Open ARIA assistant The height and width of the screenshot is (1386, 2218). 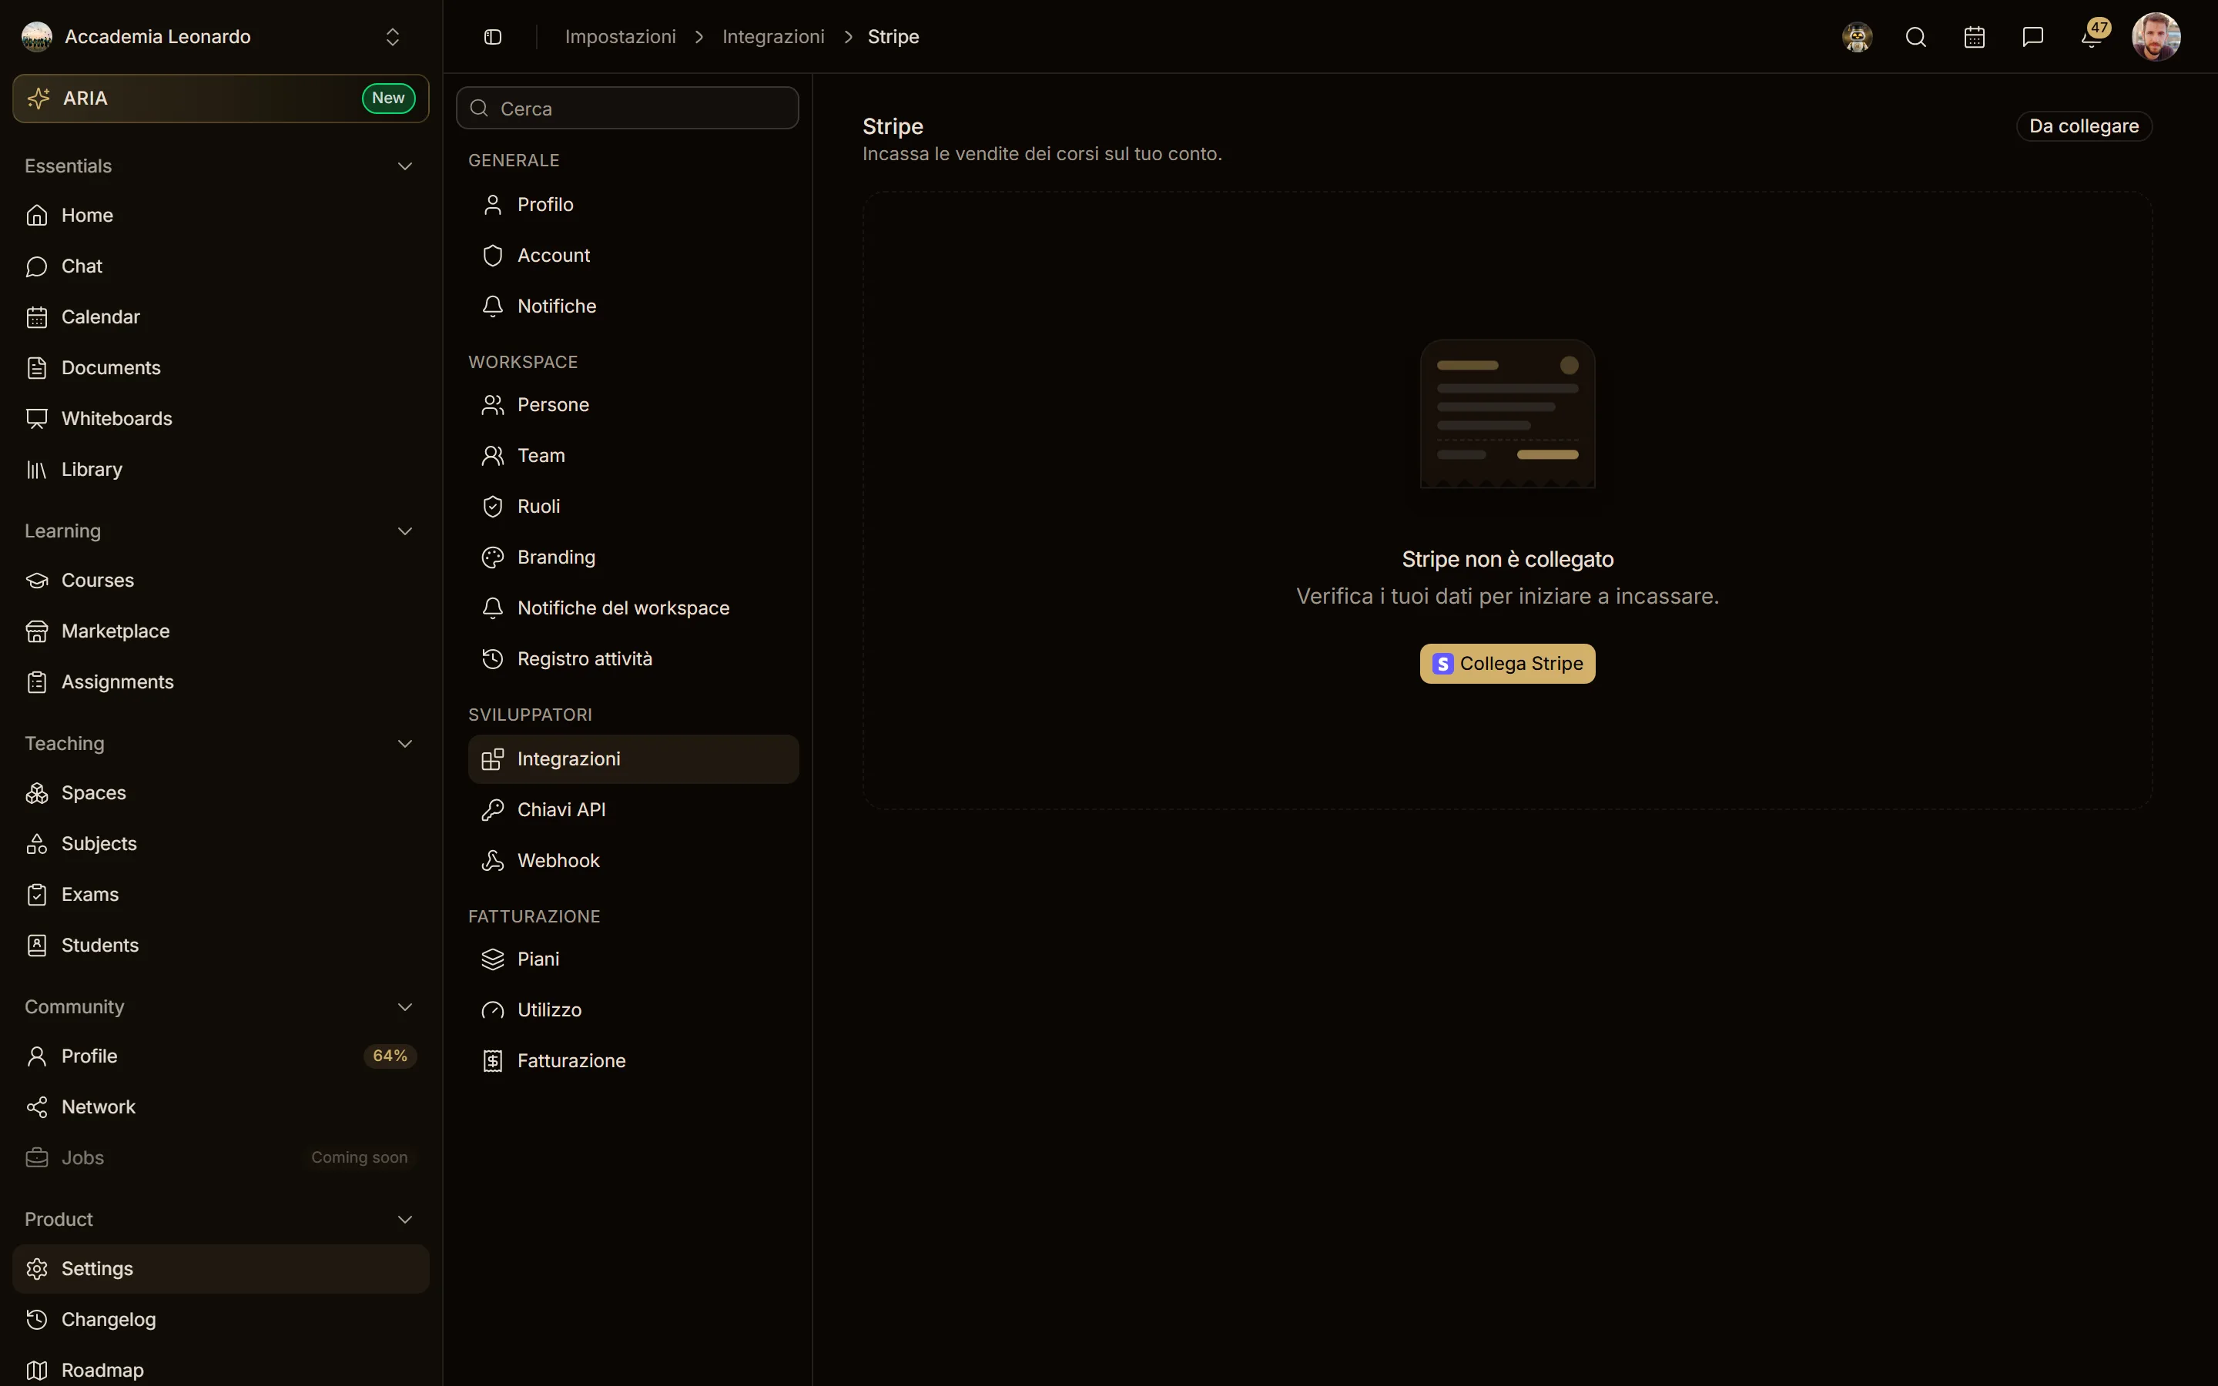[x=221, y=98]
